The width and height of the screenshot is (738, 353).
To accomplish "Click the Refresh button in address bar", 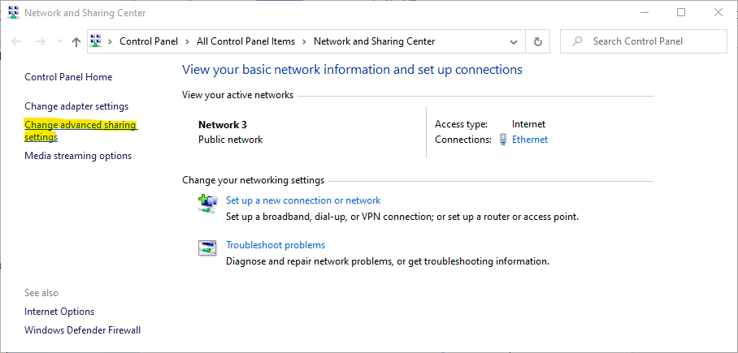I will coord(537,41).
